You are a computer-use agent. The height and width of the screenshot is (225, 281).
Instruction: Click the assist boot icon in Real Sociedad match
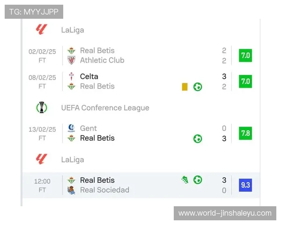coord(185,180)
